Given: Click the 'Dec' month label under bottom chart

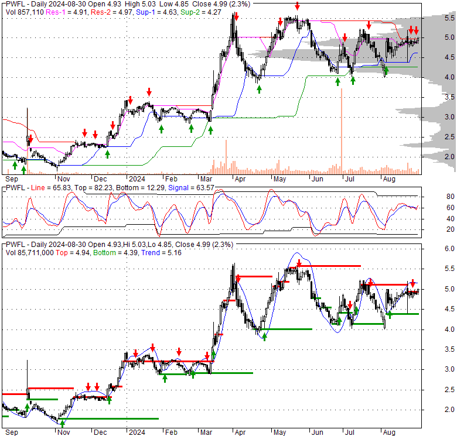Looking at the screenshot, I should [100, 432].
